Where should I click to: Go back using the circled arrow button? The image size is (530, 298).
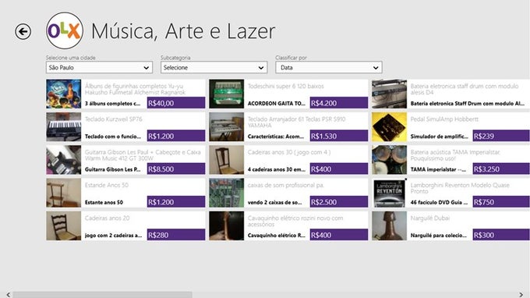tap(23, 32)
